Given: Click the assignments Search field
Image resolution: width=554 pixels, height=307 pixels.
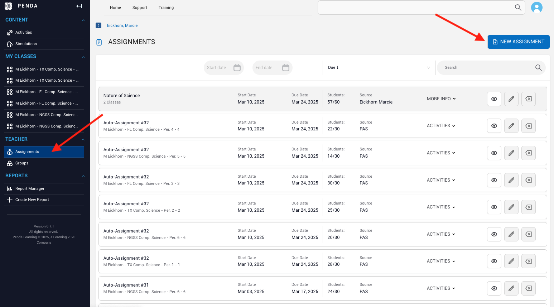Looking at the screenshot, I should [x=487, y=67].
